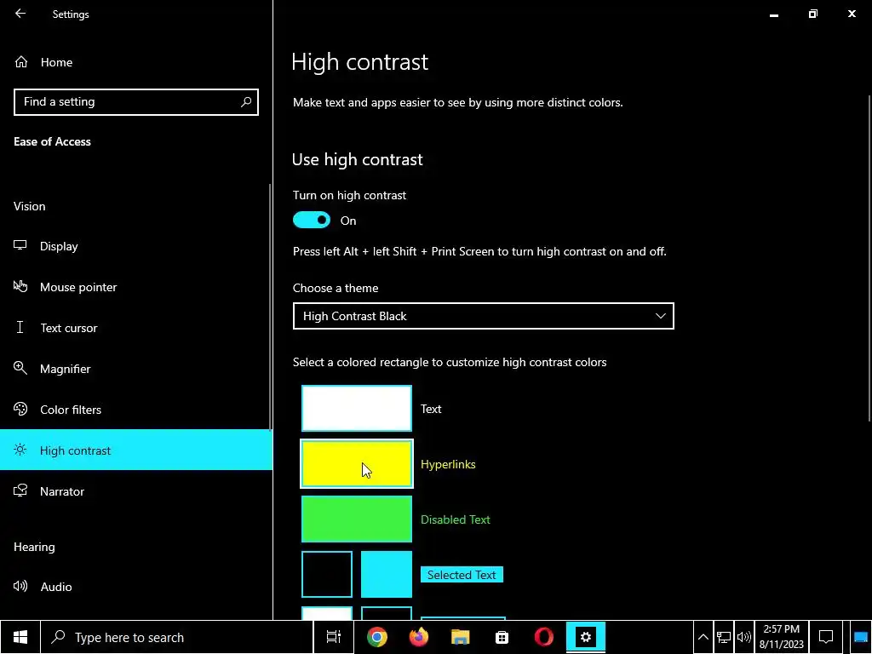The width and height of the screenshot is (872, 654).
Task: Go back with the Settings back arrow
Action: tap(20, 14)
